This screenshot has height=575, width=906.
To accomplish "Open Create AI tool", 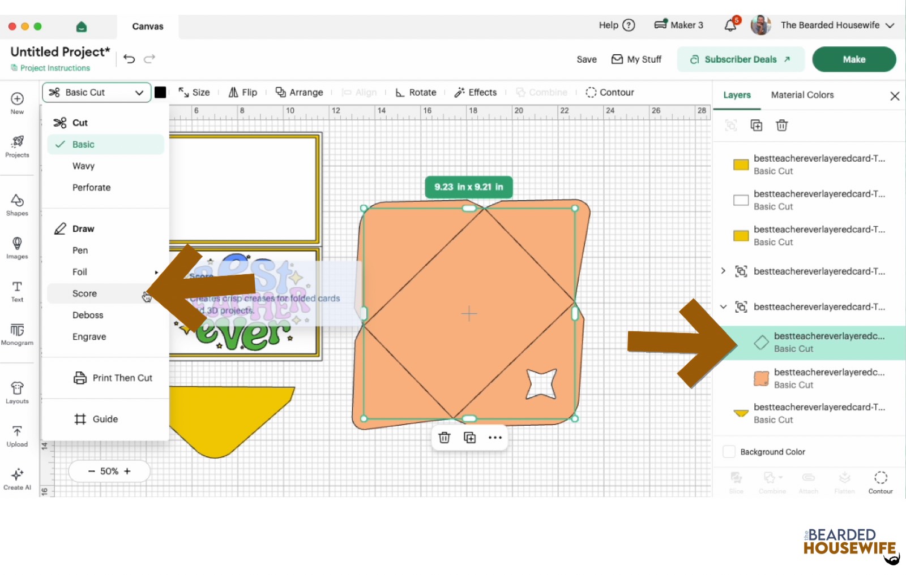I will 17,479.
